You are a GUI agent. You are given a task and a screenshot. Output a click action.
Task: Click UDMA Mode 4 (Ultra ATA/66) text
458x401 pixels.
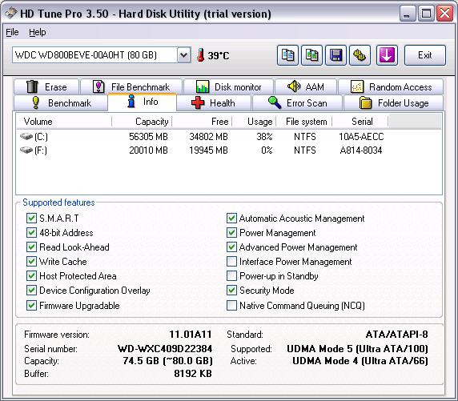(x=360, y=361)
